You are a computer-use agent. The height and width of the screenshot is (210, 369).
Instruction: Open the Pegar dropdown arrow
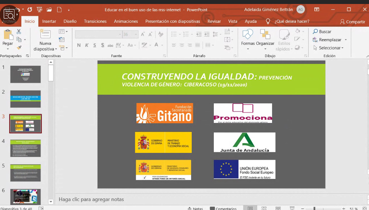8,49
